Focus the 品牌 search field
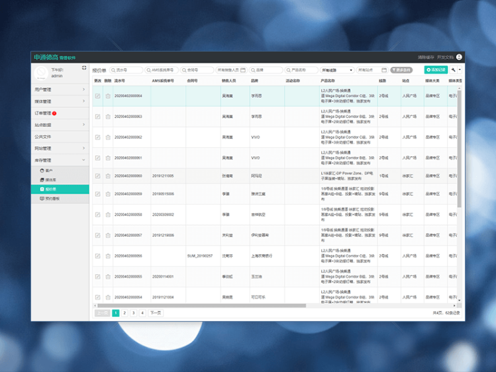This screenshot has height=372, width=496. click(266, 70)
